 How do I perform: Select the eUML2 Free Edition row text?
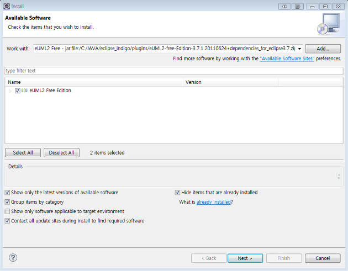[50, 91]
